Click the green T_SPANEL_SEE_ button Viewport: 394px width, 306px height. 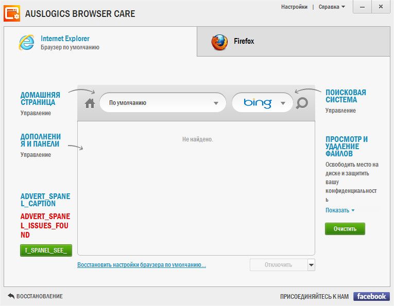click(x=46, y=250)
